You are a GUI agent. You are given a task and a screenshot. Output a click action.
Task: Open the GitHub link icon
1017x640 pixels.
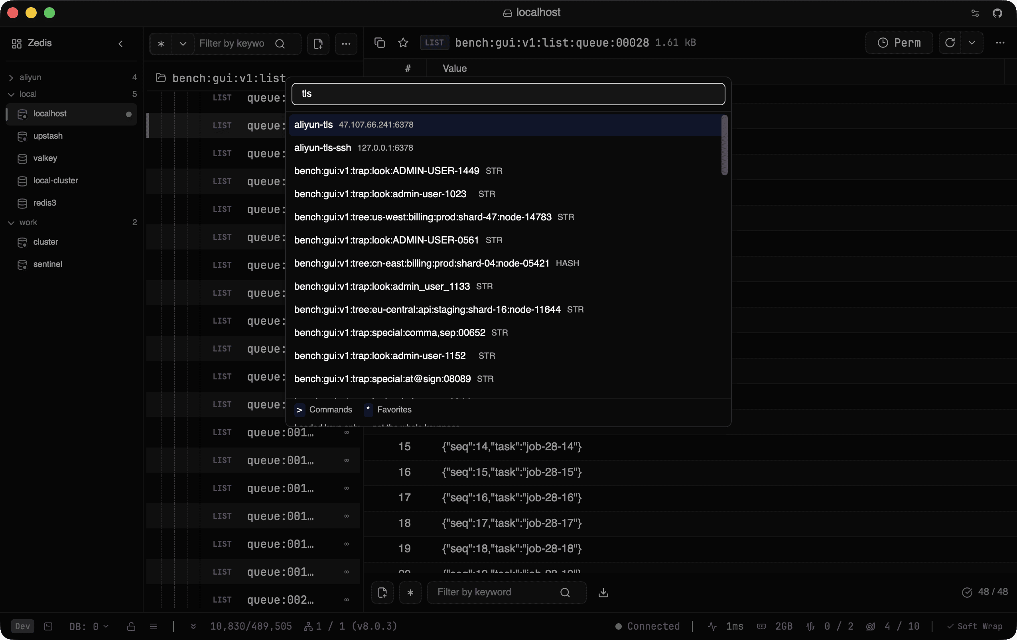click(x=997, y=13)
